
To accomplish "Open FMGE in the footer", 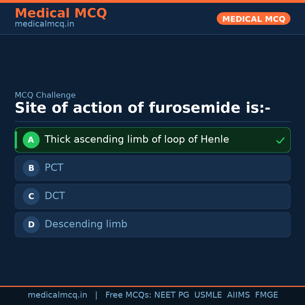I will [x=266, y=295].
